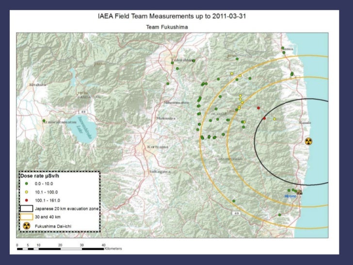Click the southernmost green marker near the coast
The height and width of the screenshot is (265, 353).
(x=280, y=215)
